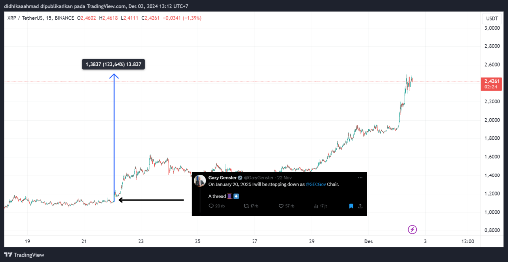
Task: Click the verified badge next to Gary Gensler
Action: tap(240, 178)
